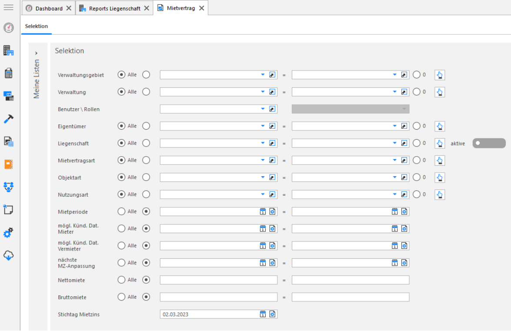The image size is (511, 331).
Task: Click the Selektion panel heading
Action: pyautogui.click(x=70, y=51)
